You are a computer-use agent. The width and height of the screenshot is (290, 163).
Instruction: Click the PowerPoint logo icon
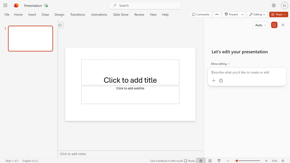(x=16, y=6)
